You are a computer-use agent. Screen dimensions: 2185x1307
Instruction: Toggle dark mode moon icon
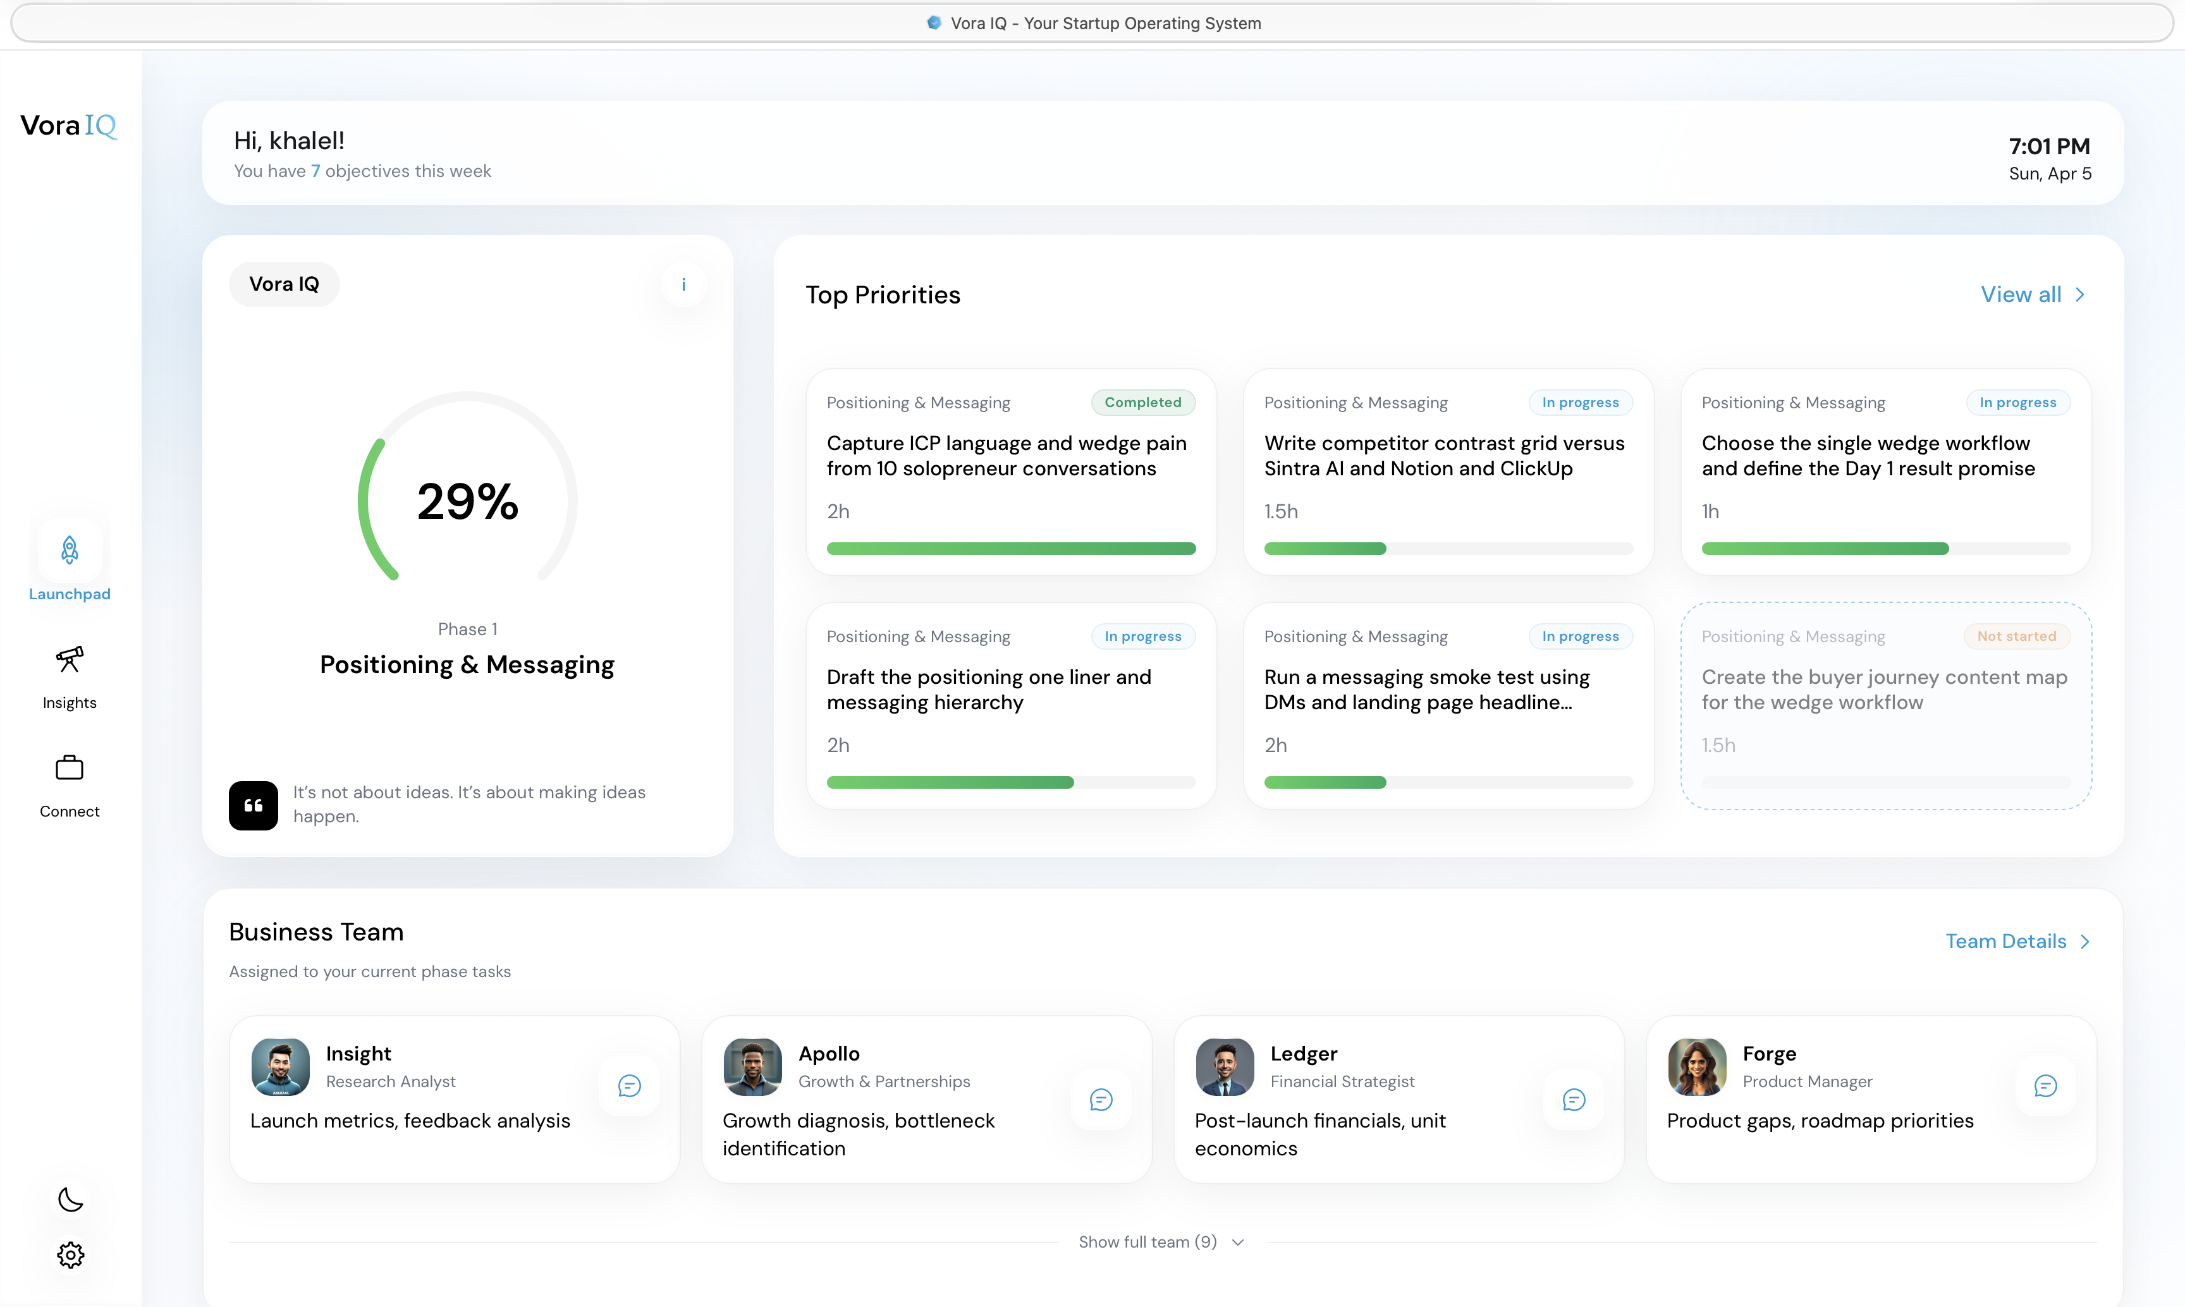[70, 1199]
